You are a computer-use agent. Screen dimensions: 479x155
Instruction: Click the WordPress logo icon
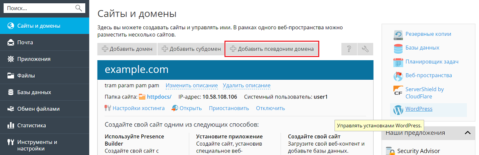coord(399,109)
